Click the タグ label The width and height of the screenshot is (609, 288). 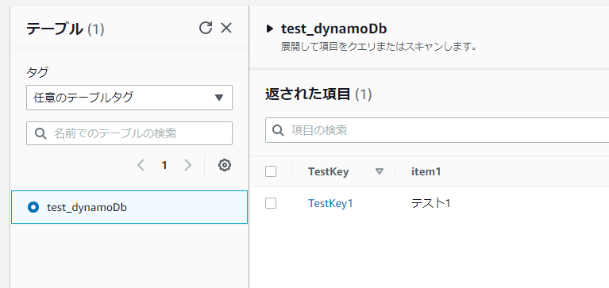tap(37, 72)
